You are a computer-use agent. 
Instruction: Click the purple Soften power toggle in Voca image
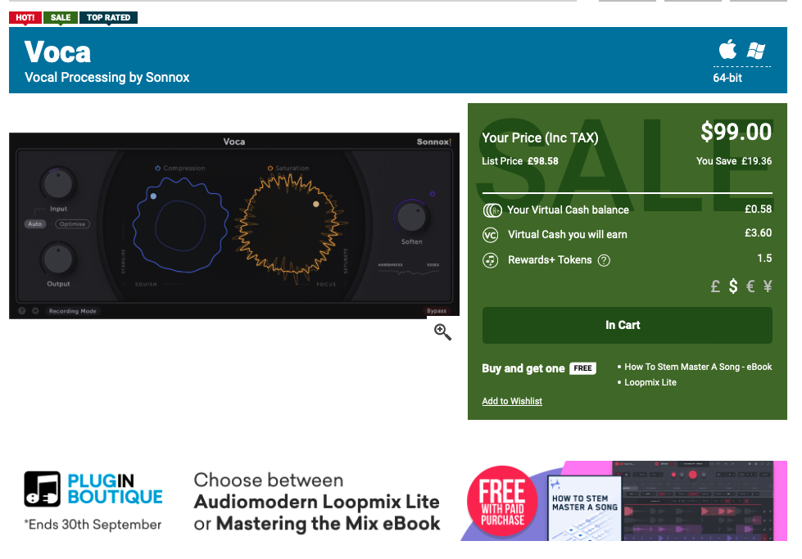click(433, 194)
